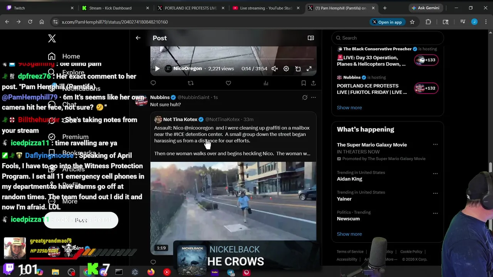Focus the X Search field
The width and height of the screenshot is (493, 277).
388,38
